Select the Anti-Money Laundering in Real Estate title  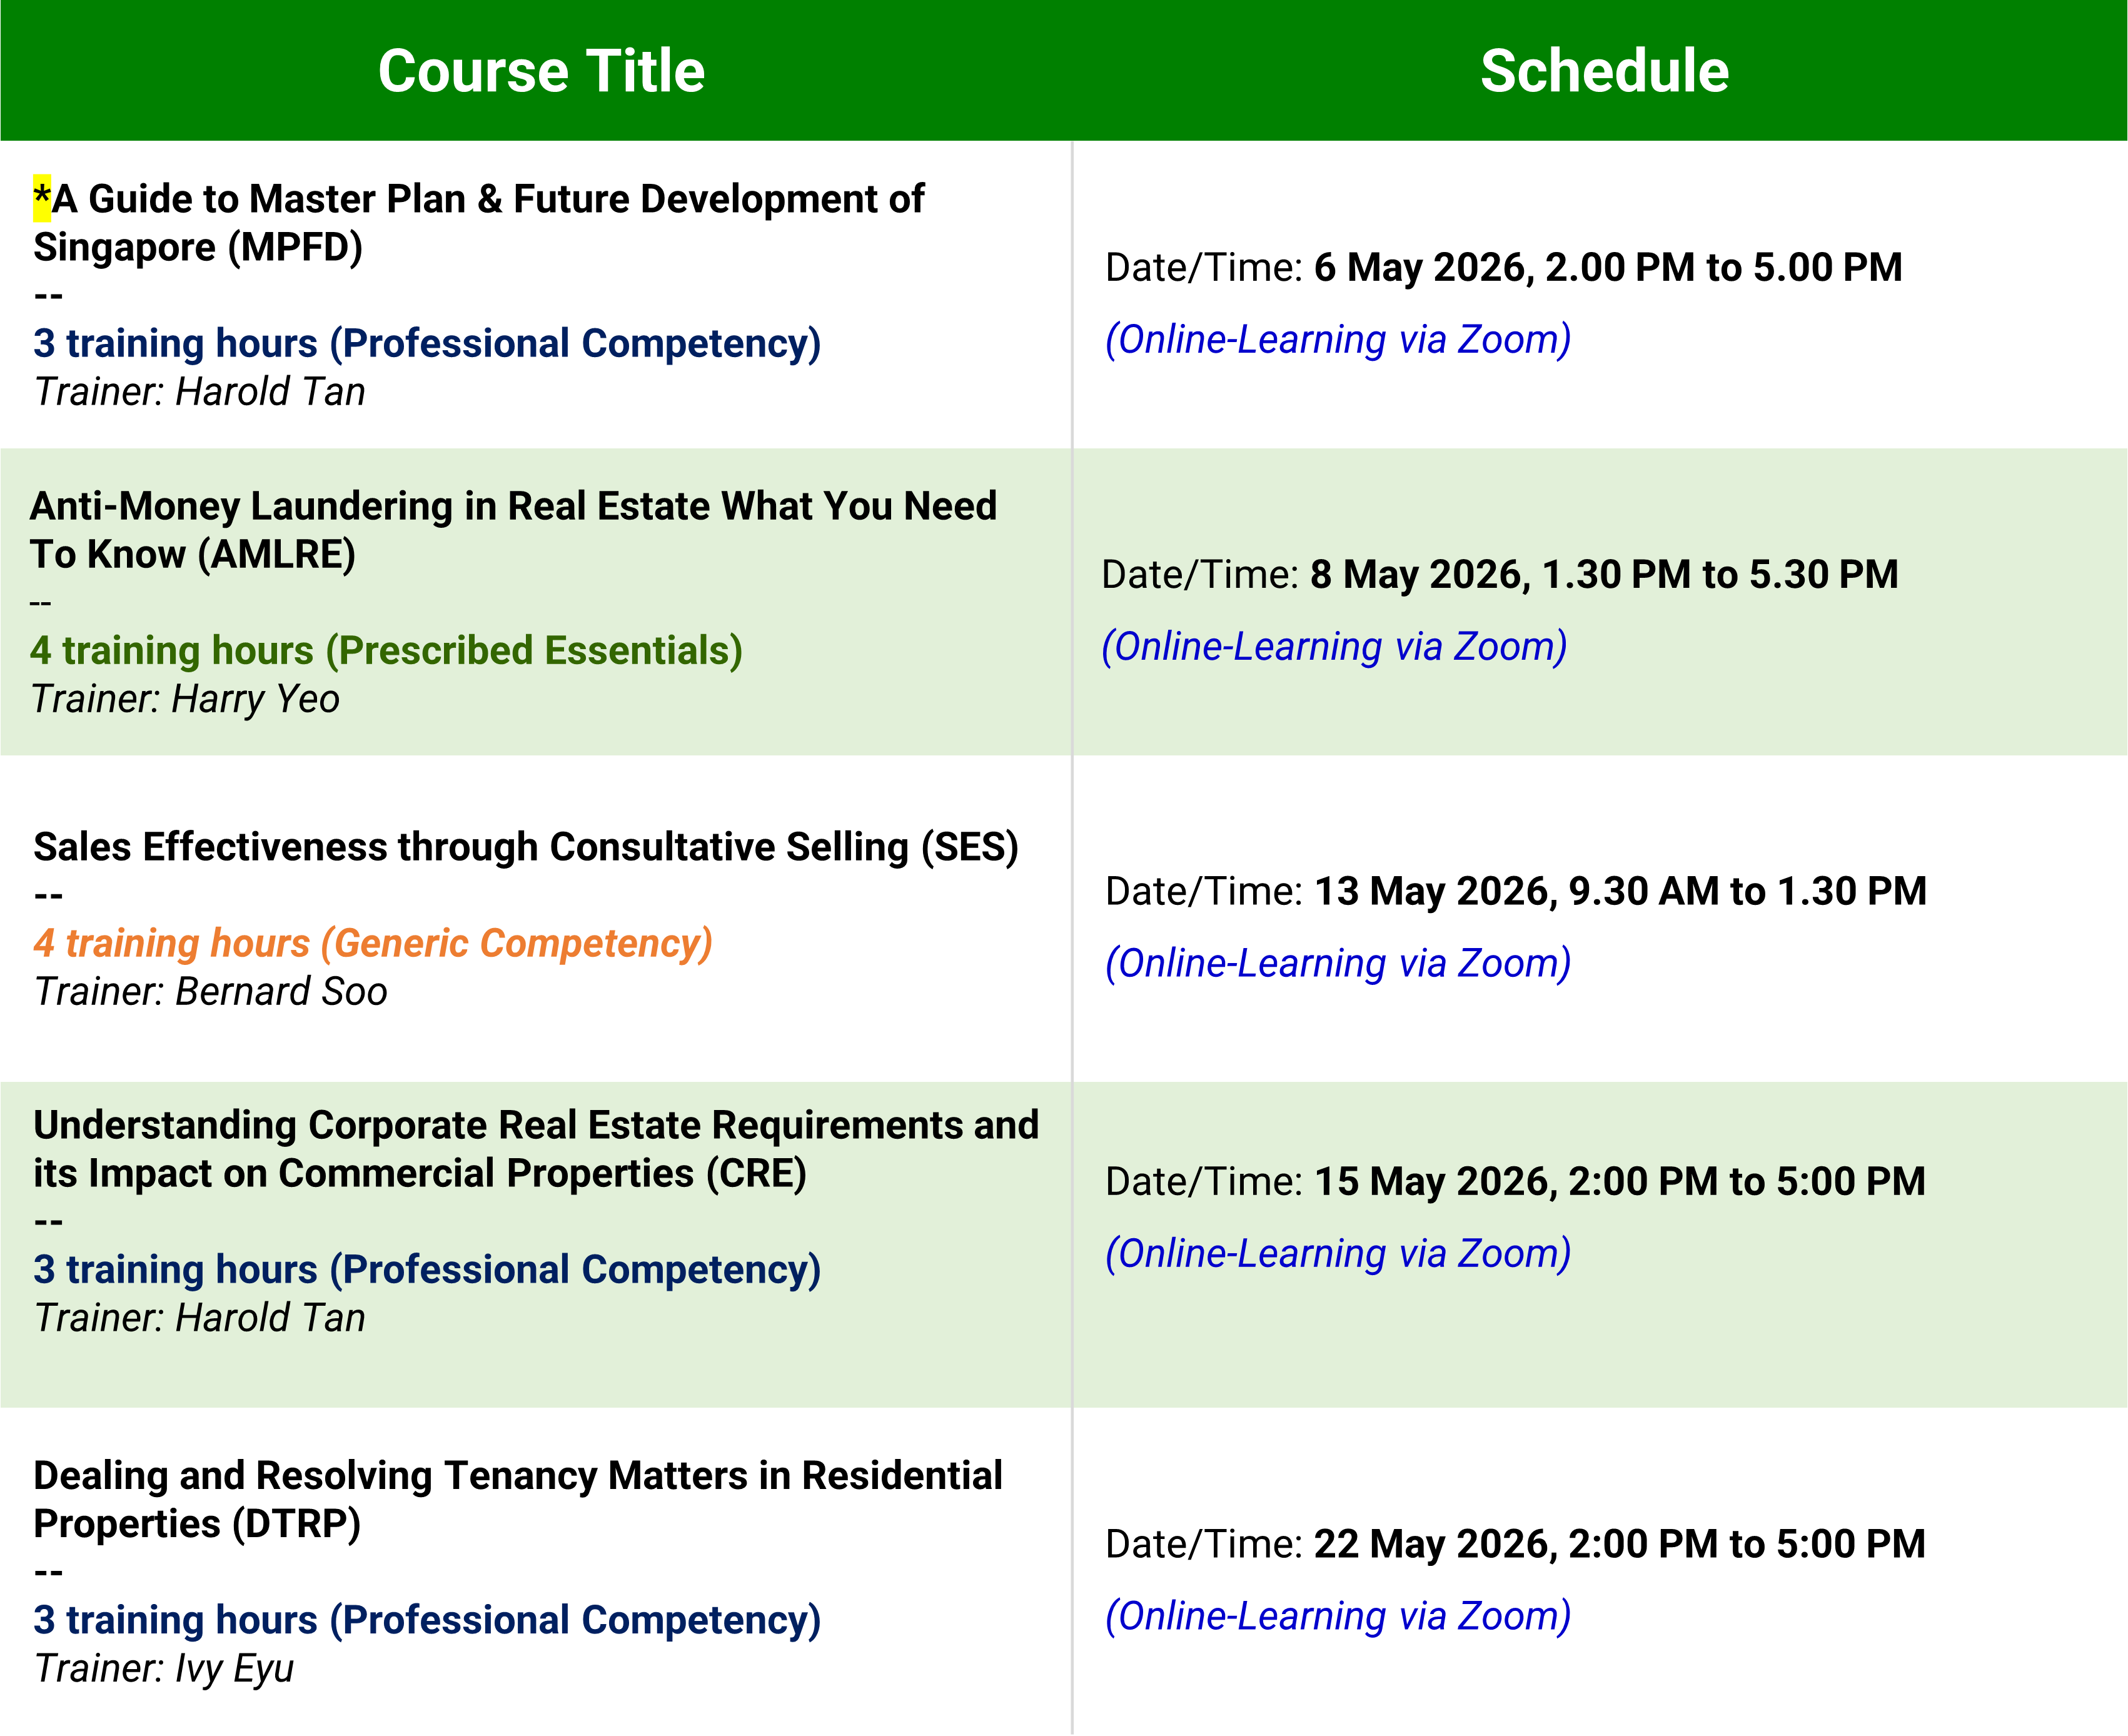(x=513, y=529)
